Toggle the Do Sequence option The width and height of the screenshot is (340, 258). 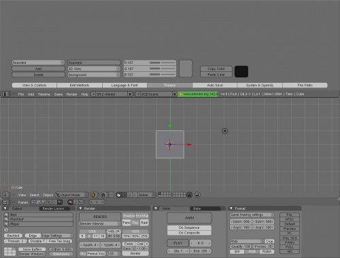pos(189,227)
